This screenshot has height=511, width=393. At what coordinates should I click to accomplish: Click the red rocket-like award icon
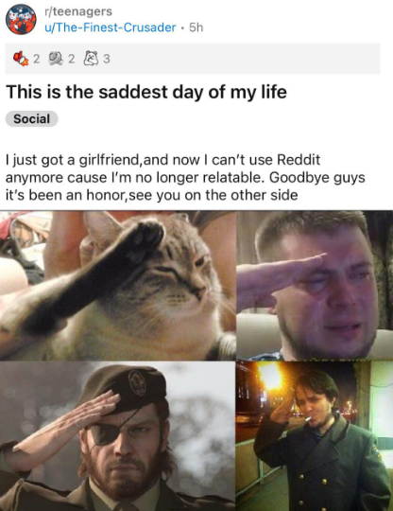pyautogui.click(x=21, y=59)
